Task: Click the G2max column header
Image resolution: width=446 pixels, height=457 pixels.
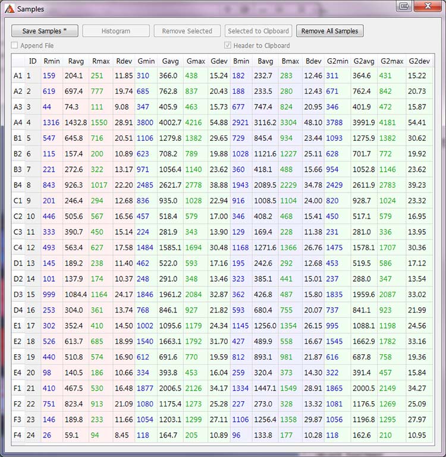Action: [x=392, y=61]
